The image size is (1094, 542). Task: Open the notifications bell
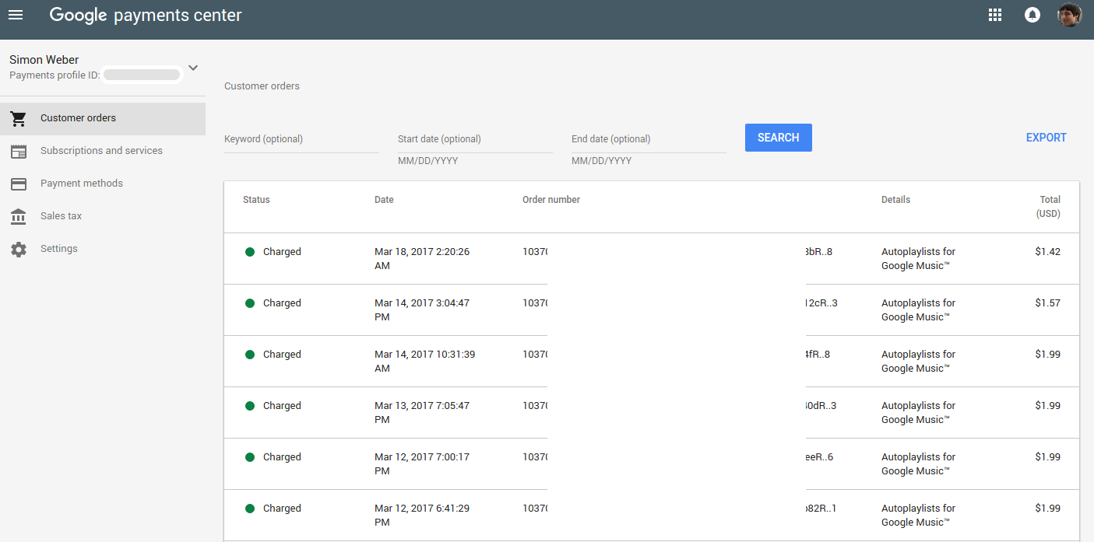(x=1032, y=15)
